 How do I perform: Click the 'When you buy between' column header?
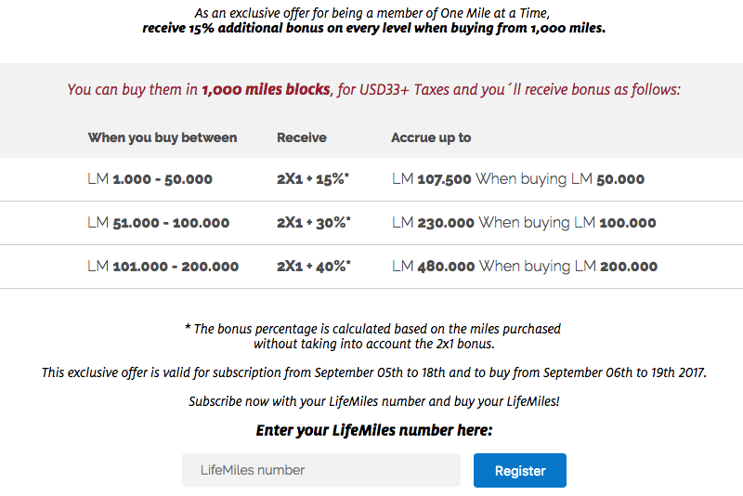coord(163,137)
